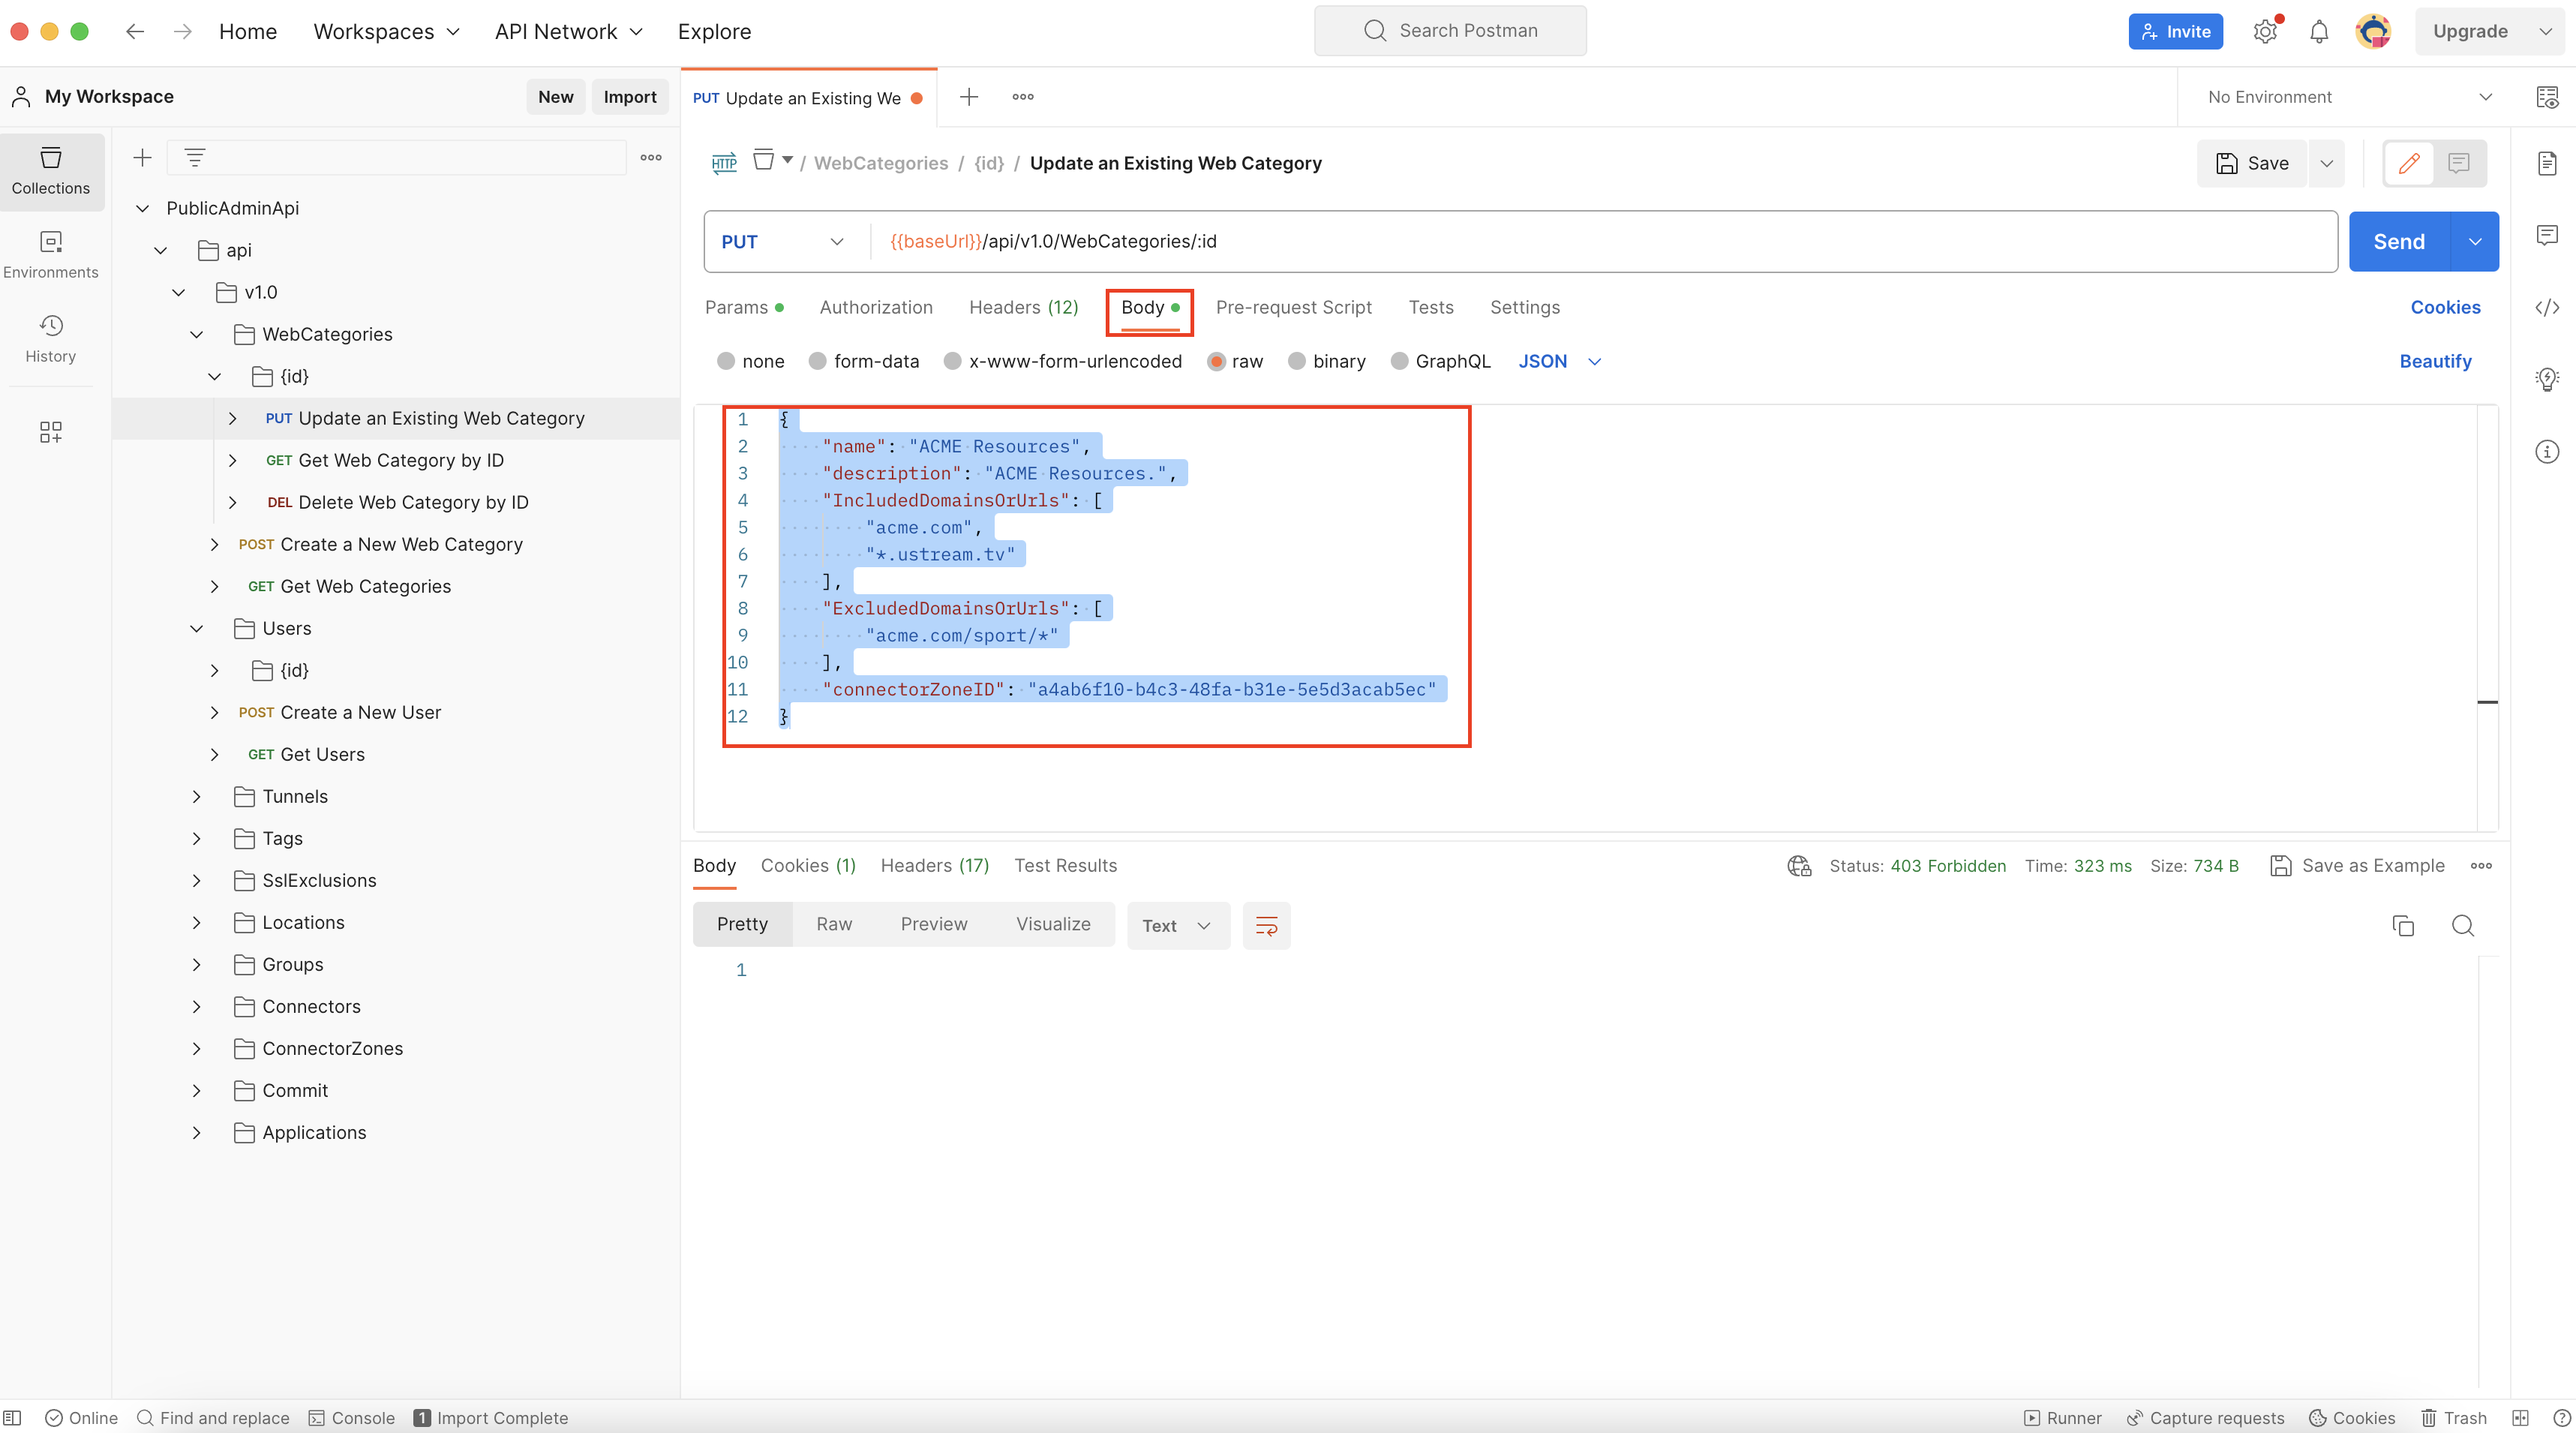Click the search response magnifier icon
The height and width of the screenshot is (1433, 2576).
coord(2463,926)
